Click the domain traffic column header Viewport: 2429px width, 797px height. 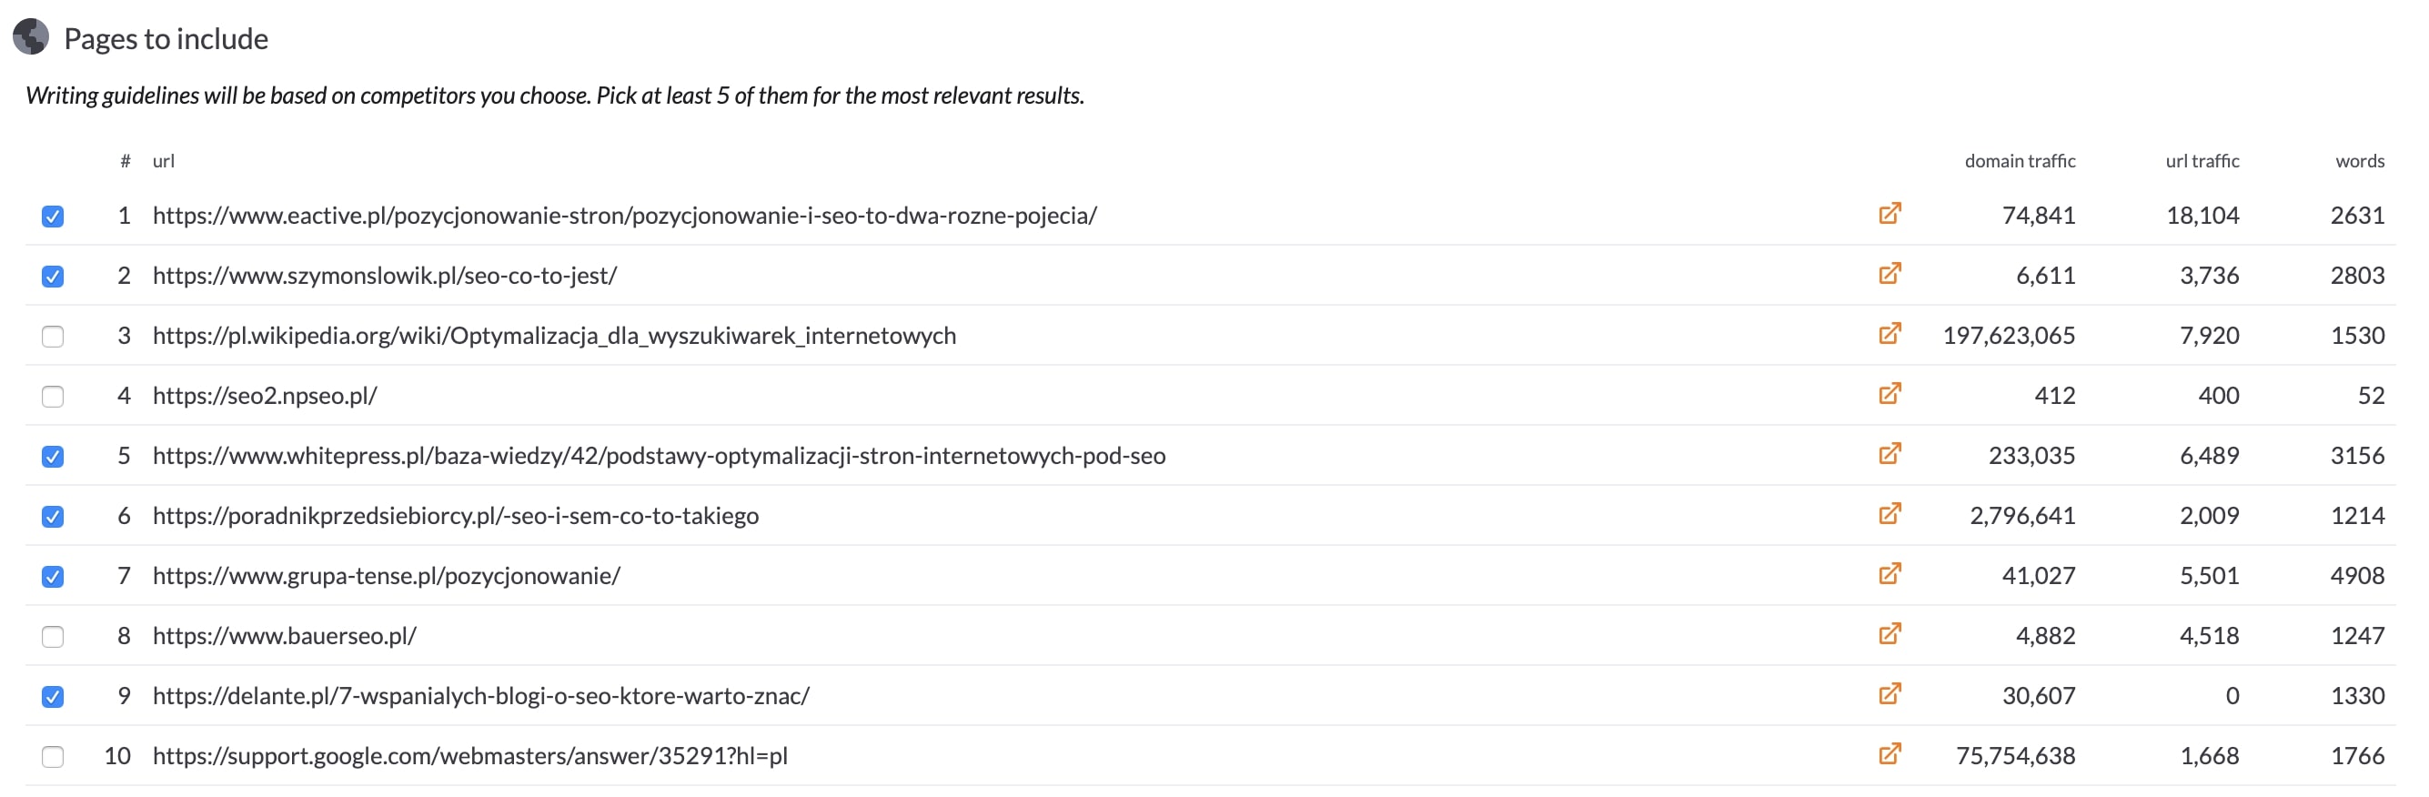click(x=2020, y=161)
